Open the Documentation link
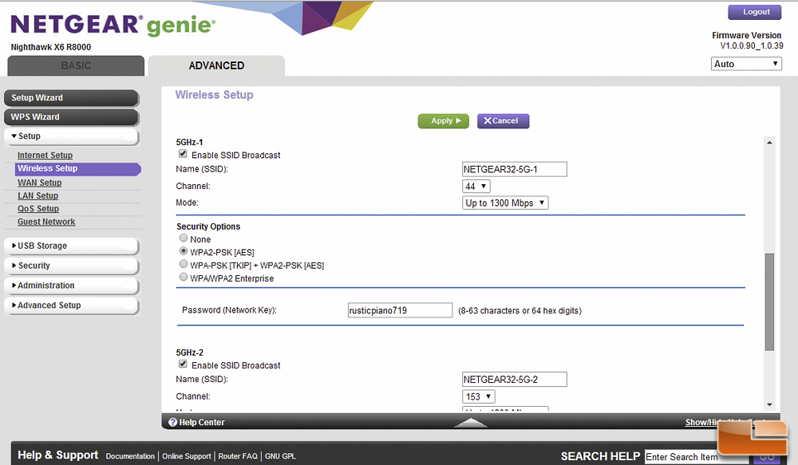Image resolution: width=798 pixels, height=465 pixels. [x=130, y=456]
